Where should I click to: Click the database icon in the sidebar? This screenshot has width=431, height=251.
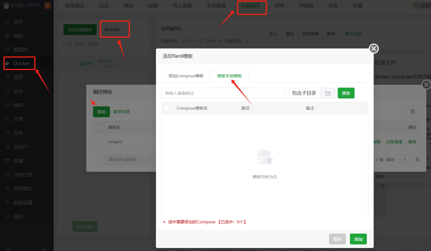click(x=7, y=49)
